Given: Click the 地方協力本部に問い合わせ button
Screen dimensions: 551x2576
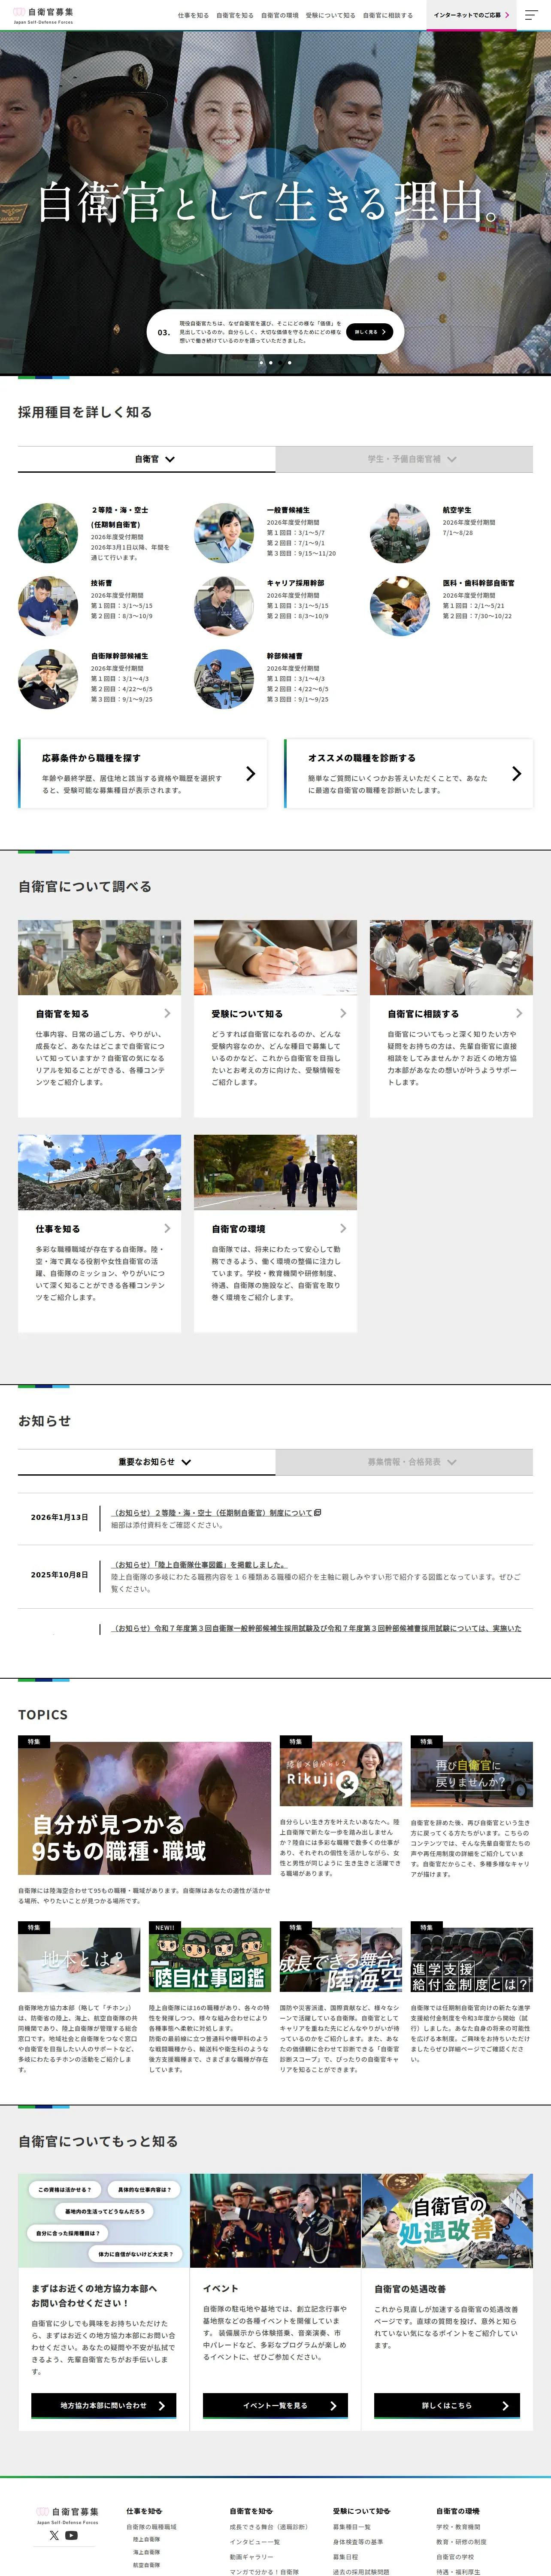Looking at the screenshot, I should pos(104,2405).
